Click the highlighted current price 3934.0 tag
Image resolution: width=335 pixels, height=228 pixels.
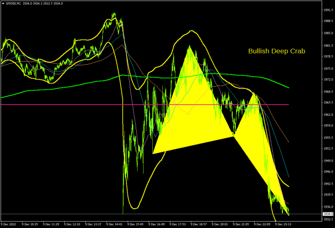click(x=328, y=214)
